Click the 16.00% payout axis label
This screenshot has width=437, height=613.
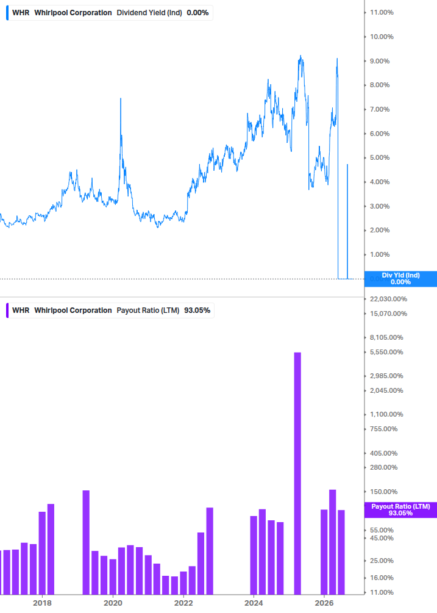382,578
